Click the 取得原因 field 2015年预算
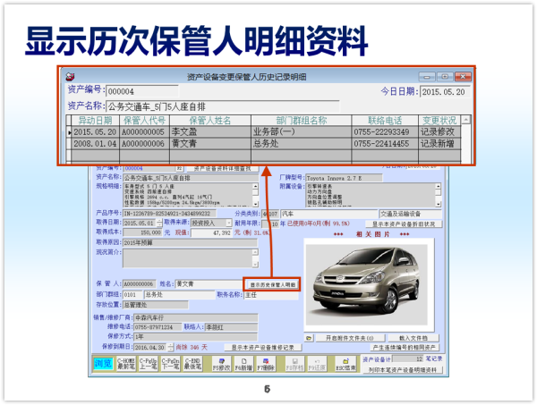 click(190, 242)
